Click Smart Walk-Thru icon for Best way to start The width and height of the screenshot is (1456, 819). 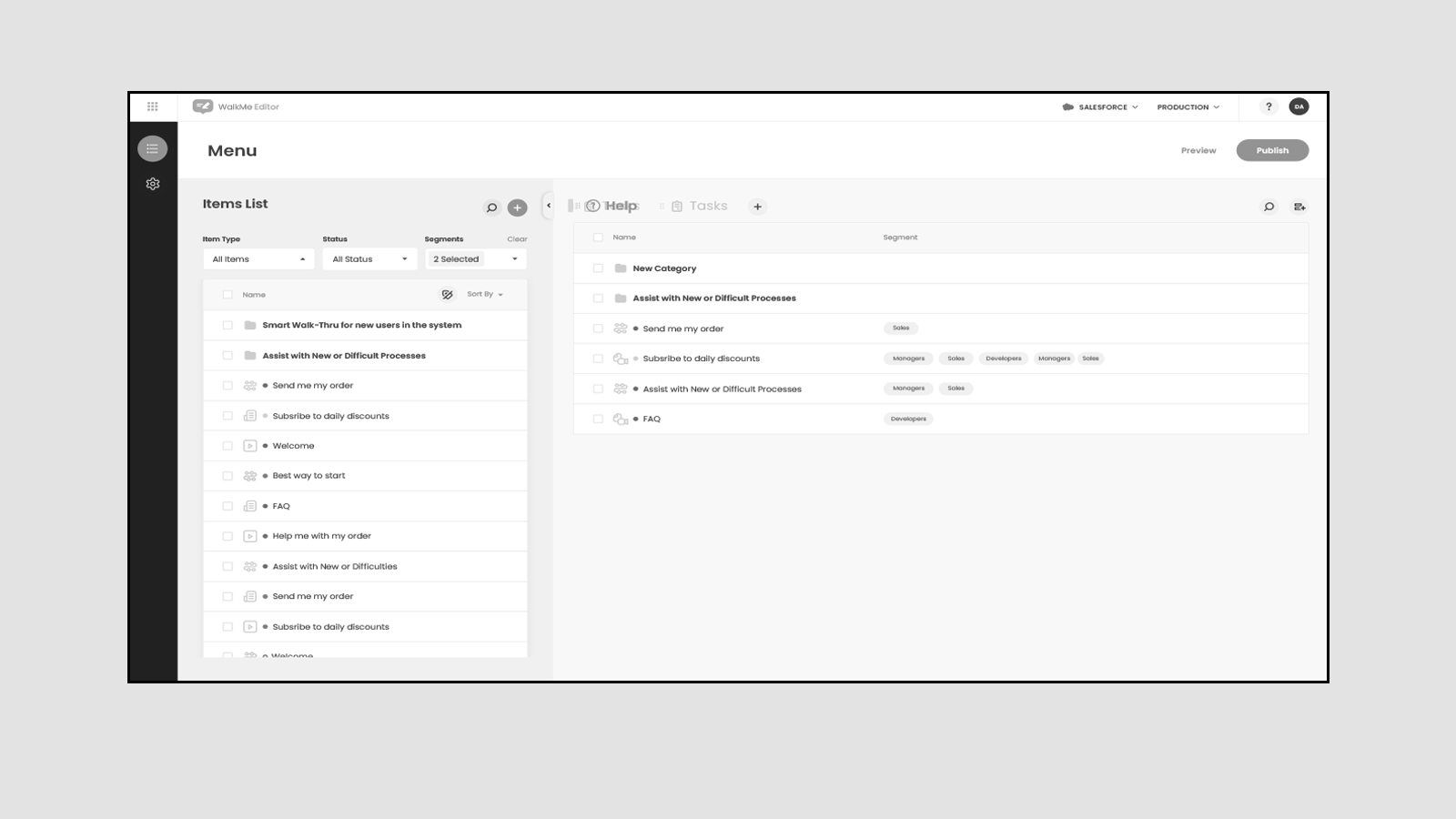tap(250, 476)
